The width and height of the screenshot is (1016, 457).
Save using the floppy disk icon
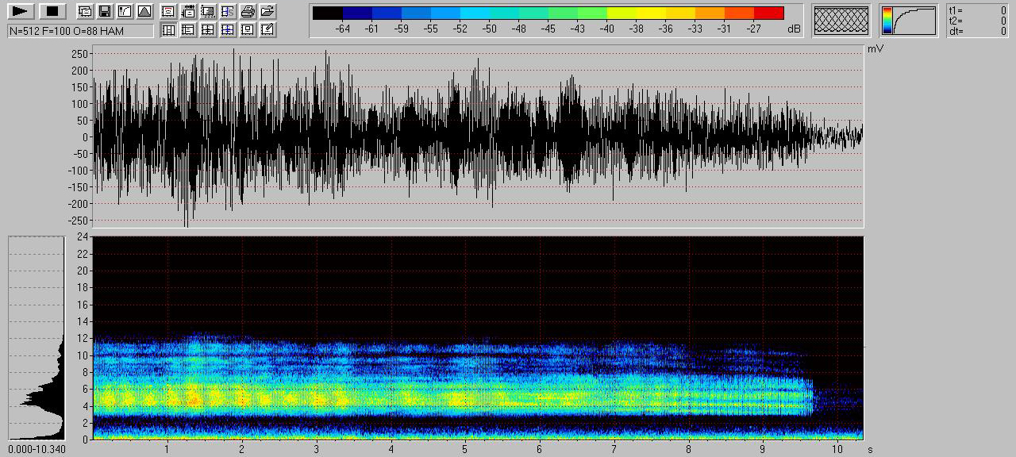click(104, 11)
